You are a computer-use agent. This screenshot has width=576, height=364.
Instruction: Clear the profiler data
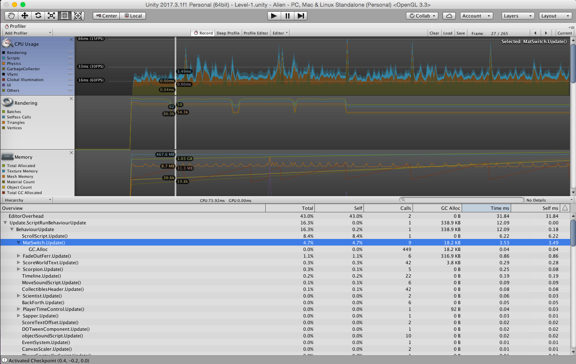(x=434, y=33)
